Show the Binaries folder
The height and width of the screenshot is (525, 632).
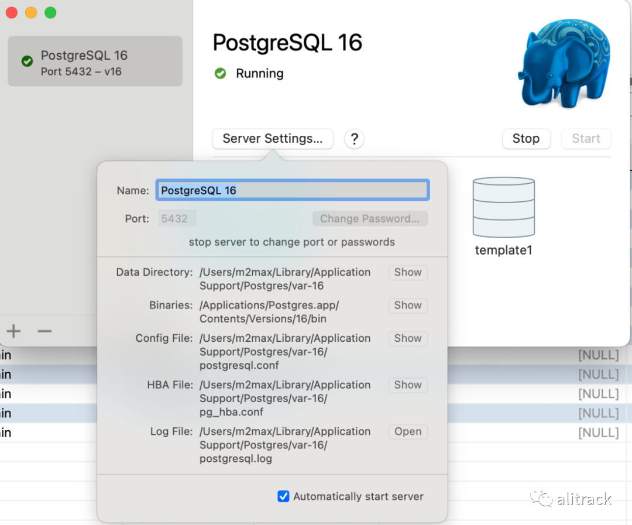point(408,306)
